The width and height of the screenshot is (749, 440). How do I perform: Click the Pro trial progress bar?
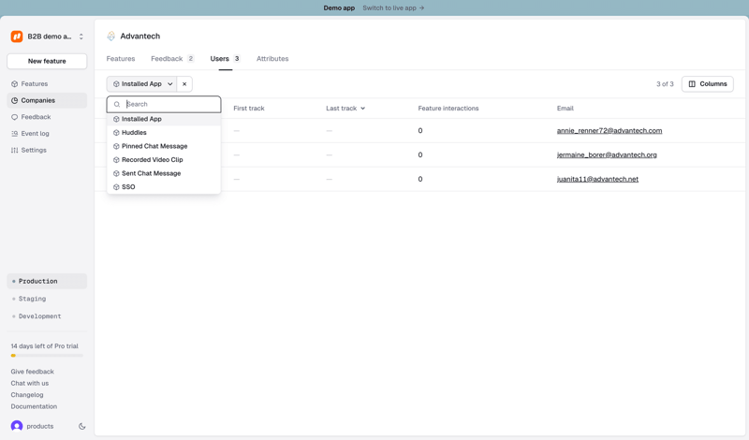click(47, 356)
